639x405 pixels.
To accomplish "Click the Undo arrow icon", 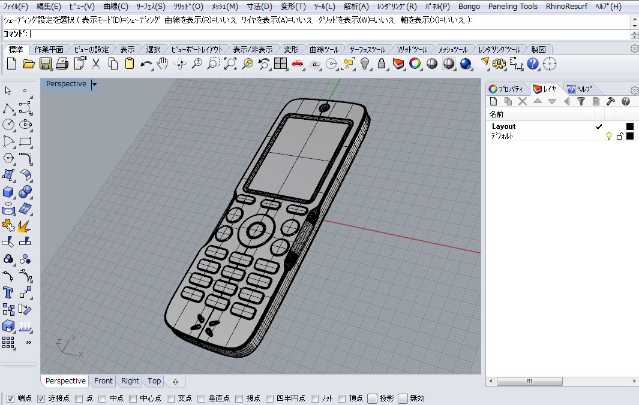I will click(146, 64).
